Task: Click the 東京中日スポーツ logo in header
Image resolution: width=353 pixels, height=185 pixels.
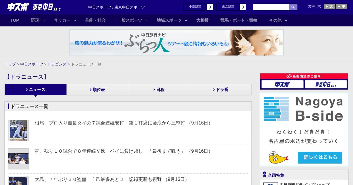Action: coord(47,7)
